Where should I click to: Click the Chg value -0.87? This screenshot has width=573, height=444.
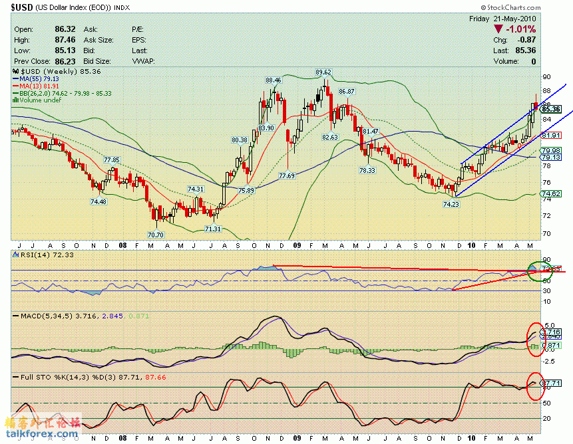coord(526,40)
